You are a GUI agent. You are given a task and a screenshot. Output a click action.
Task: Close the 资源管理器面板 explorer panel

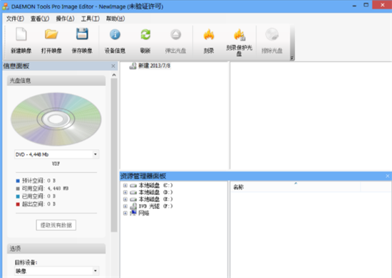[388, 176]
